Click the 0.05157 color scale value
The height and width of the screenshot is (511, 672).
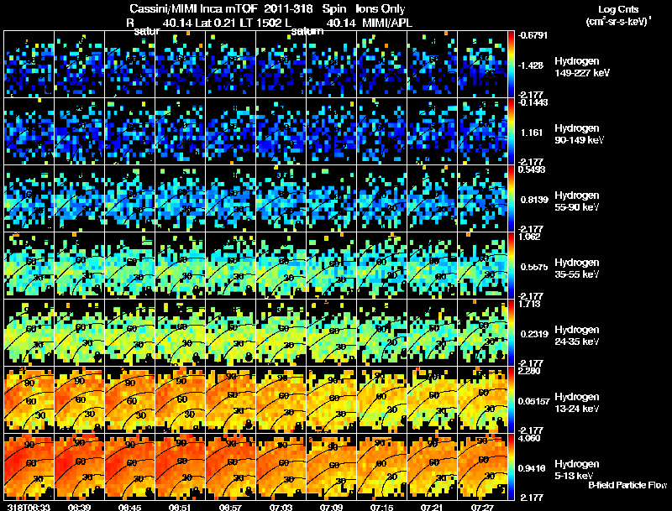point(533,401)
